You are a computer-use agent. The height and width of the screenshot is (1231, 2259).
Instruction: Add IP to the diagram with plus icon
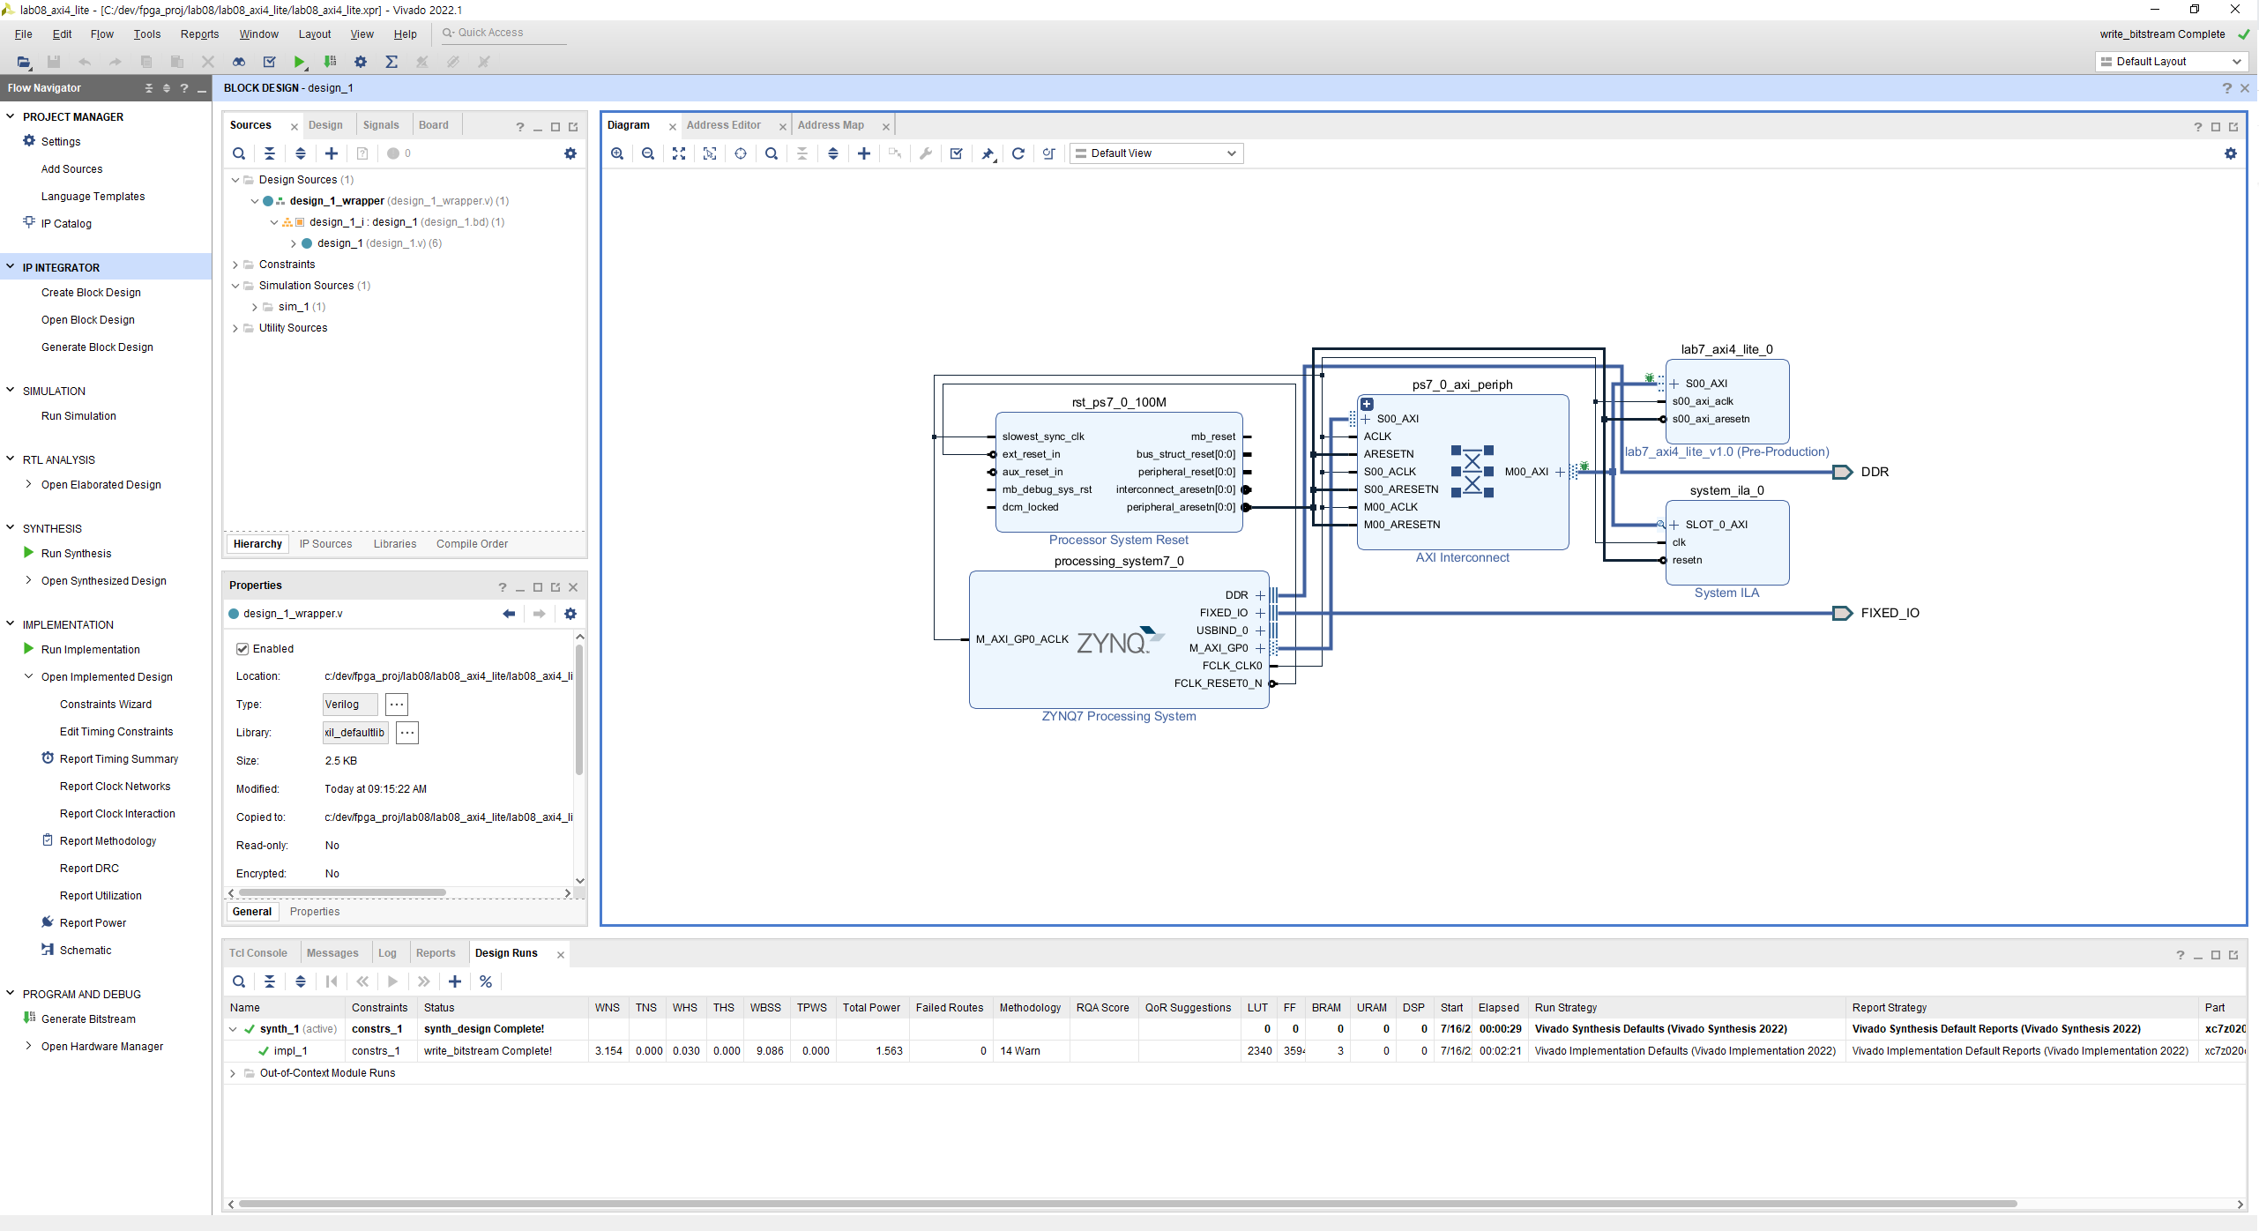[864, 153]
